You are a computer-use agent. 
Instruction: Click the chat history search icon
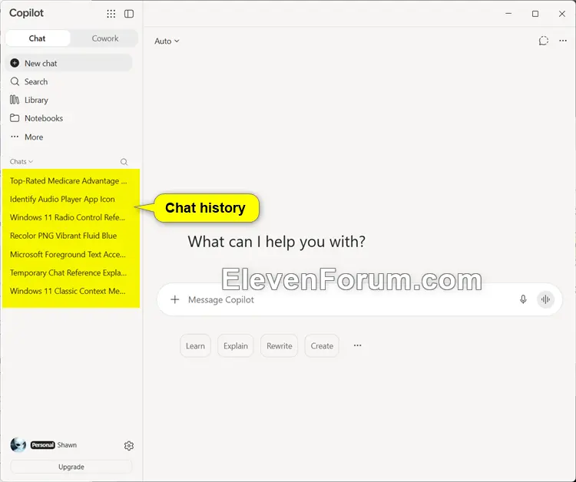click(x=124, y=162)
